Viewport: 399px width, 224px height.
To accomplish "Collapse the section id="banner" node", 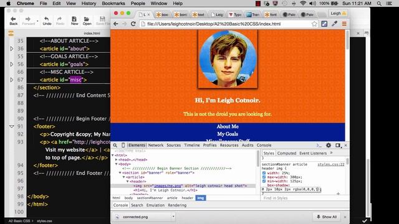I will click(x=120, y=173).
